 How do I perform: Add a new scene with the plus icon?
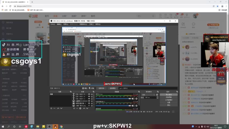pyautogui.click(x=51, y=108)
